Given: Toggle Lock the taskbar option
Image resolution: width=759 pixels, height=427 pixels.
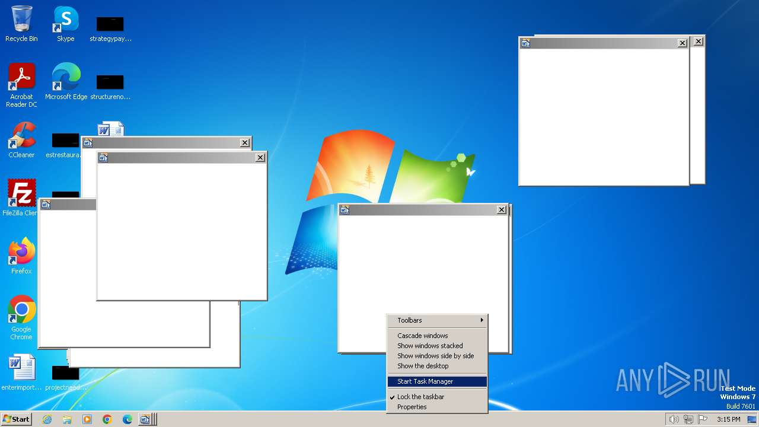Looking at the screenshot, I should (437, 397).
